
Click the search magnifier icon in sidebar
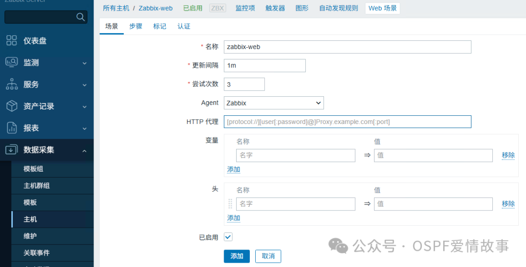coord(80,17)
